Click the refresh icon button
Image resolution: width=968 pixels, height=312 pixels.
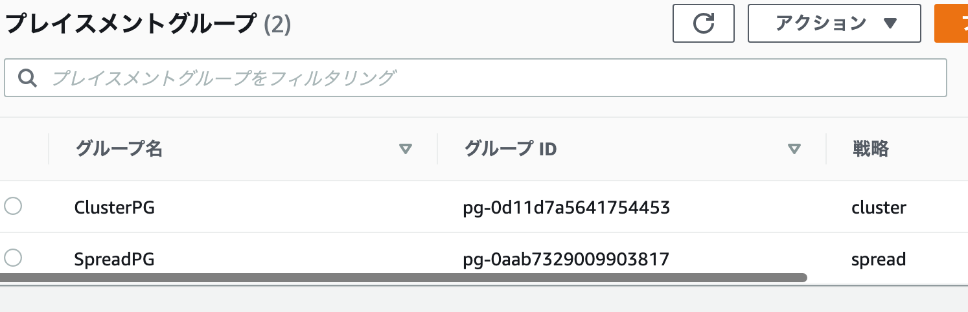(x=704, y=23)
